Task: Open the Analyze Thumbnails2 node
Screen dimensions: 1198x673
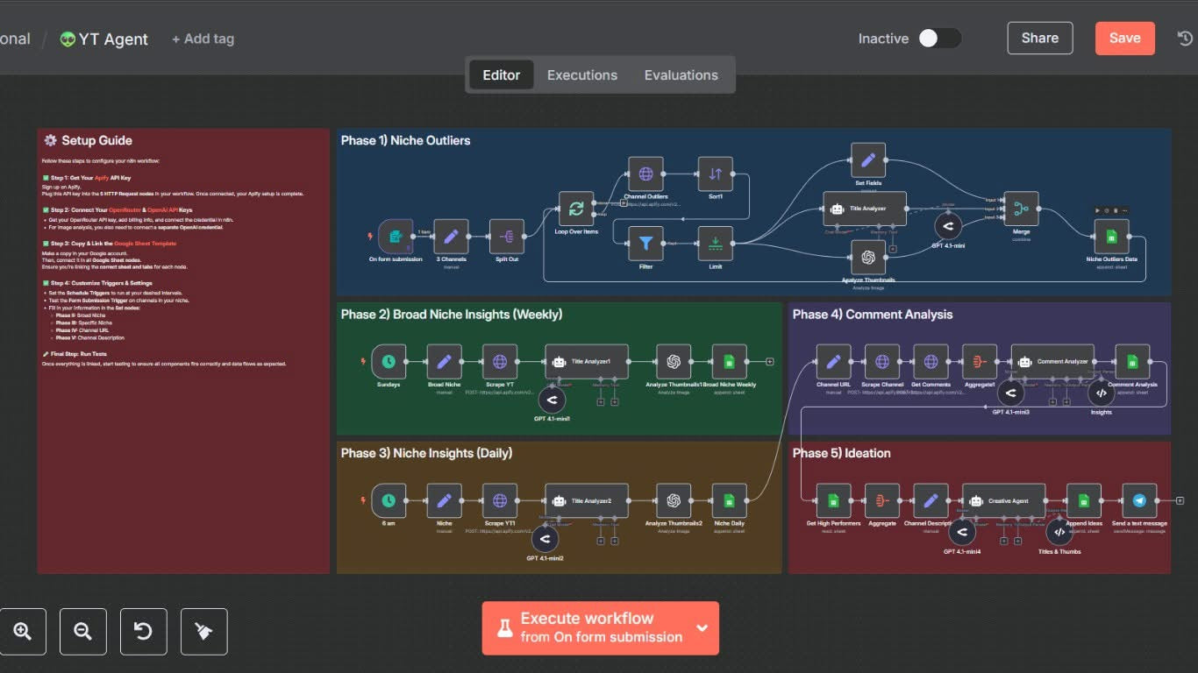Action: pyautogui.click(x=674, y=500)
